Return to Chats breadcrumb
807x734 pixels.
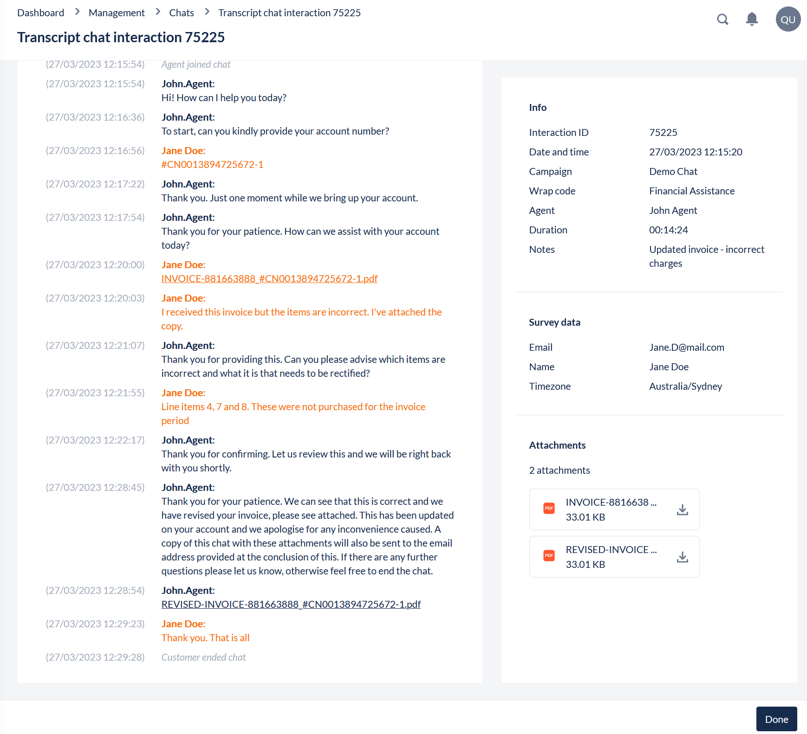(181, 13)
